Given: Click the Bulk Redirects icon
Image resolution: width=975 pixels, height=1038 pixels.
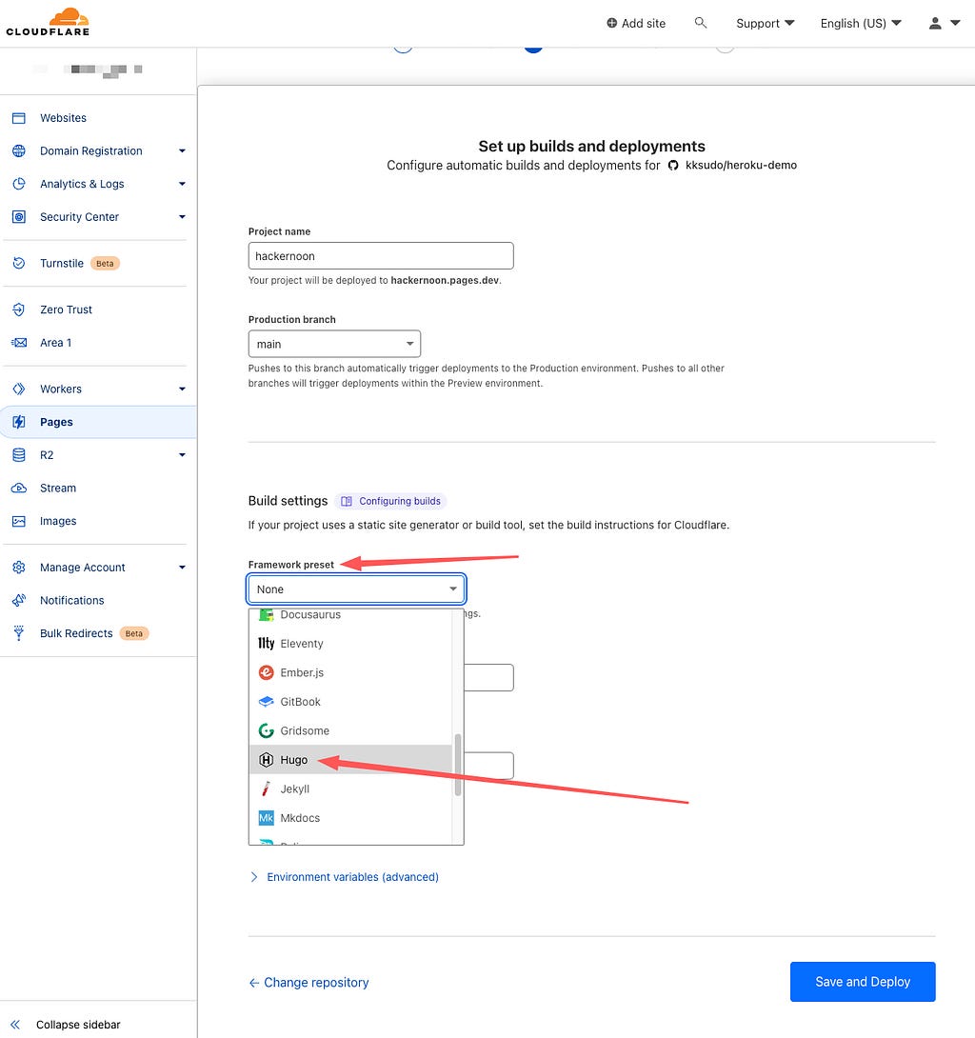Looking at the screenshot, I should 18,633.
